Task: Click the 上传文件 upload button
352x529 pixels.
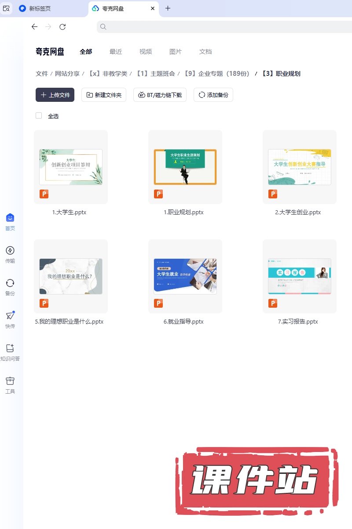Action: point(55,95)
